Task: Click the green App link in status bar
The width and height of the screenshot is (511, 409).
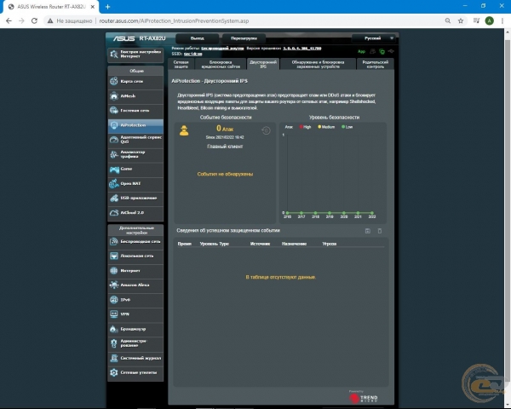Action: click(x=361, y=51)
